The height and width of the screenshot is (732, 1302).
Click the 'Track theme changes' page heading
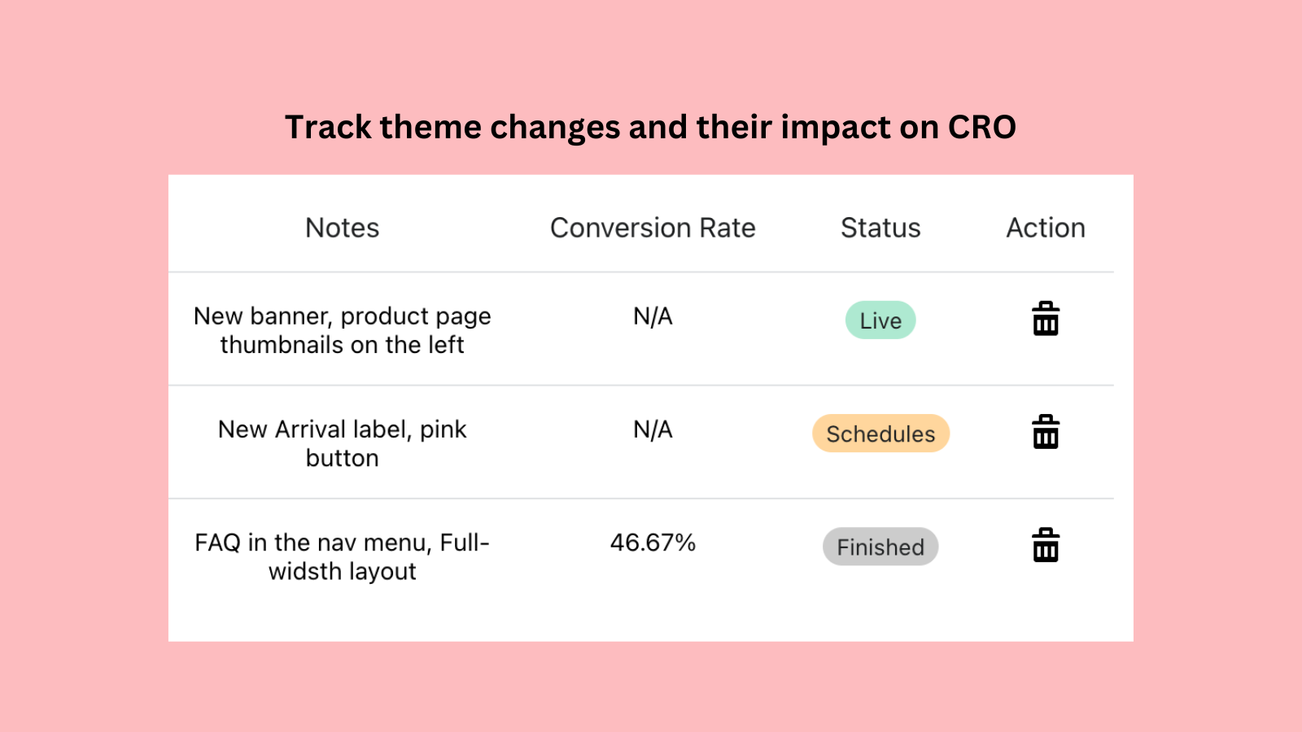(x=650, y=128)
